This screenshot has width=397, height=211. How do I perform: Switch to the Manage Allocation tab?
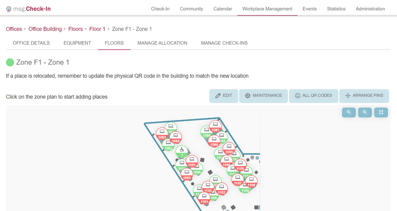162,43
